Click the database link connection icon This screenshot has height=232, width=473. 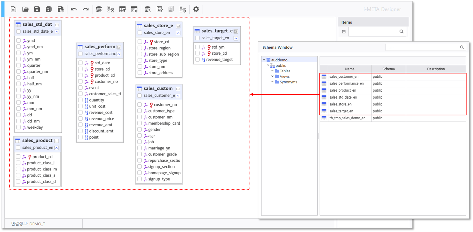(99, 9)
